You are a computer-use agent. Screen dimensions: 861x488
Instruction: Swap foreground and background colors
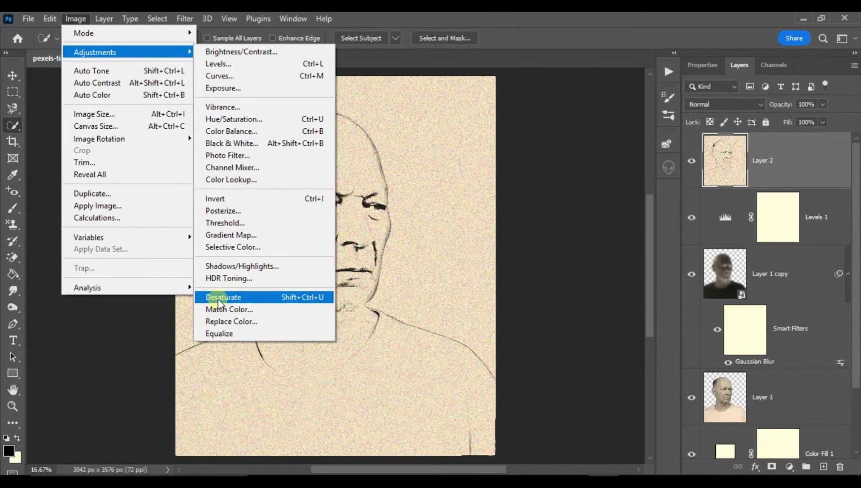click(x=17, y=438)
